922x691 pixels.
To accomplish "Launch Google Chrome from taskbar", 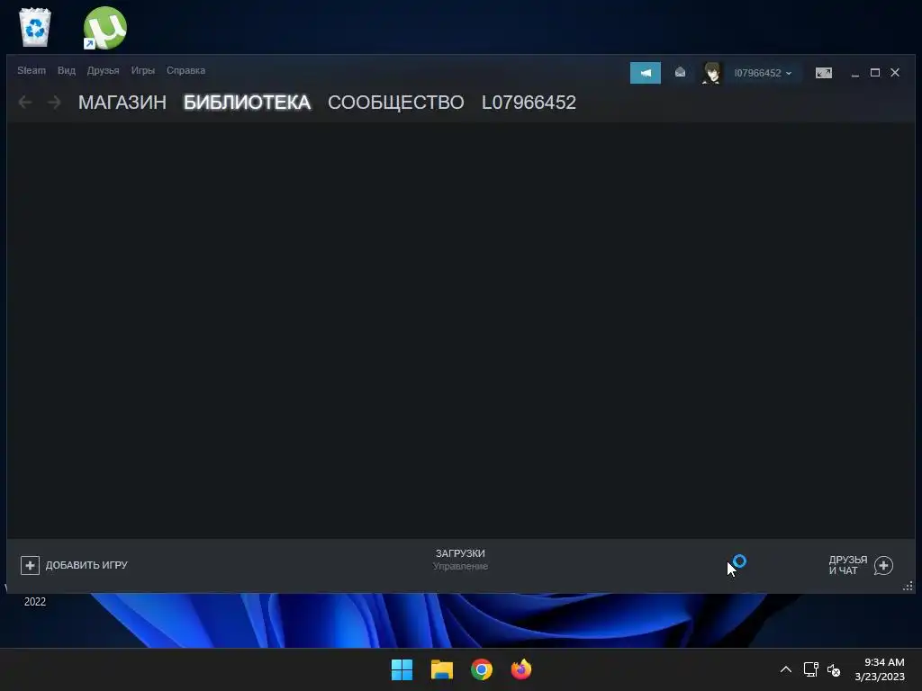I will pos(482,669).
